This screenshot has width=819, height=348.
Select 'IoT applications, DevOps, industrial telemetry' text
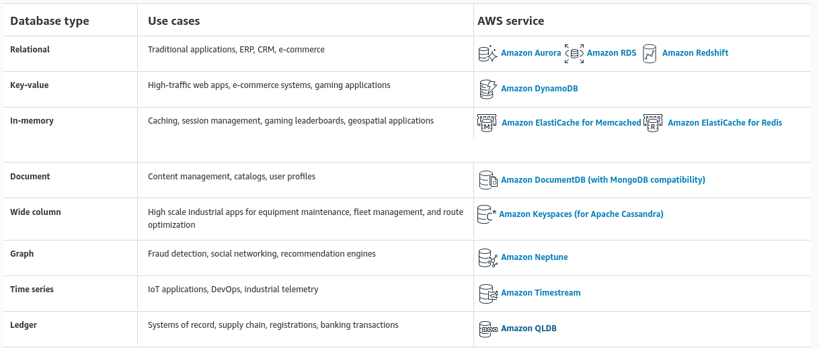(x=233, y=290)
